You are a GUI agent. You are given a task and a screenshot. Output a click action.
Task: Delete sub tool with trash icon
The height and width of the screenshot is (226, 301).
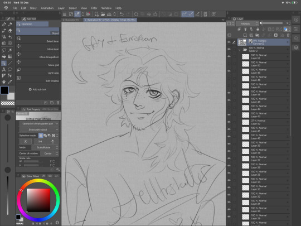pos(58,103)
